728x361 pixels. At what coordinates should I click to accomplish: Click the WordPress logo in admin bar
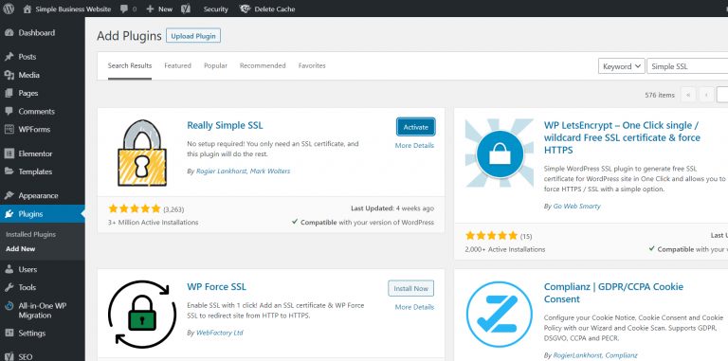[x=9, y=9]
